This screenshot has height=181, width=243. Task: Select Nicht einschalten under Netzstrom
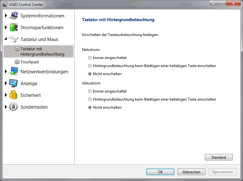90,74
